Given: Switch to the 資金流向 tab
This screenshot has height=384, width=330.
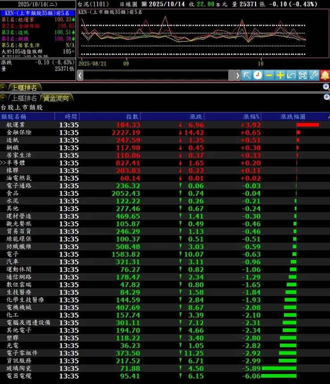Looking at the screenshot, I should pos(56,98).
